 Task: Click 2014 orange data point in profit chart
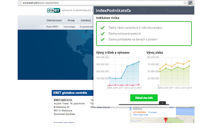(x=189, y=61)
